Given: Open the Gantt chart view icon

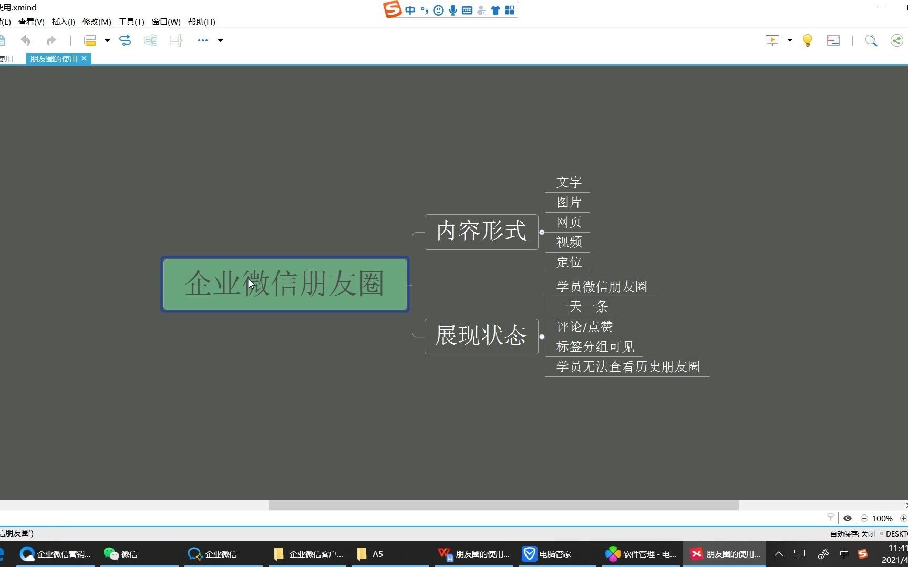Looking at the screenshot, I should pos(833,40).
